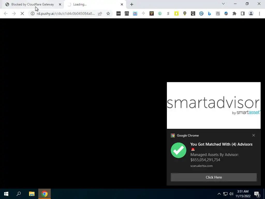Open the blue circle W extension icon

click(x=201, y=13)
